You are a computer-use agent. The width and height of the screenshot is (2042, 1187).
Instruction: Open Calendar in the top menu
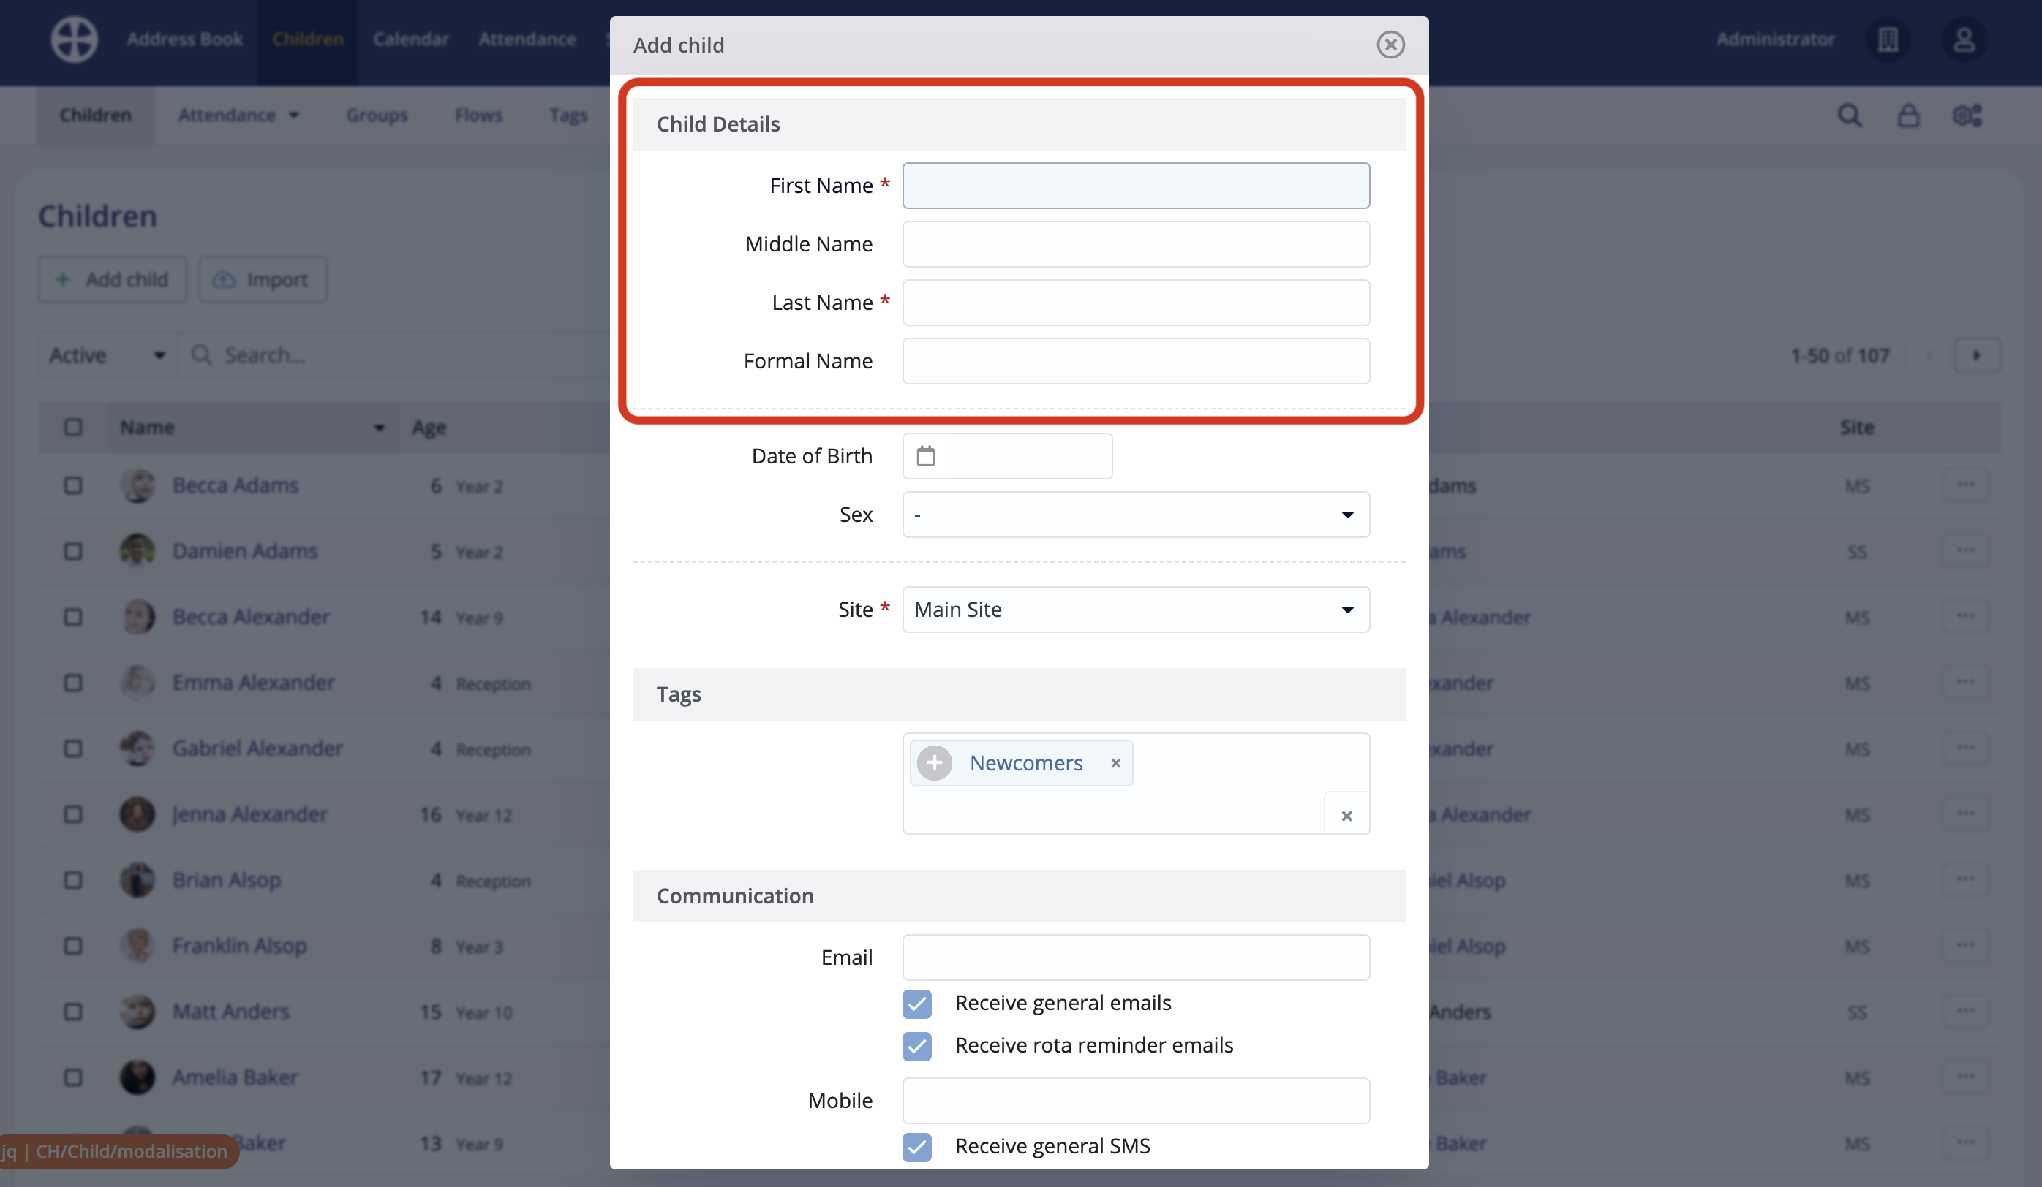coord(411,39)
